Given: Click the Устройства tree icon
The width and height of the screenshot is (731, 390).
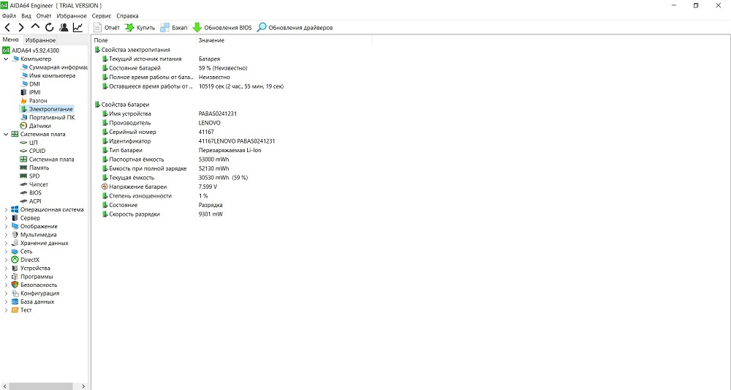Looking at the screenshot, I should [x=15, y=269].
